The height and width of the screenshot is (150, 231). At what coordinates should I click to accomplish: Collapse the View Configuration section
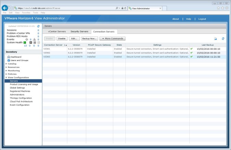6,77
